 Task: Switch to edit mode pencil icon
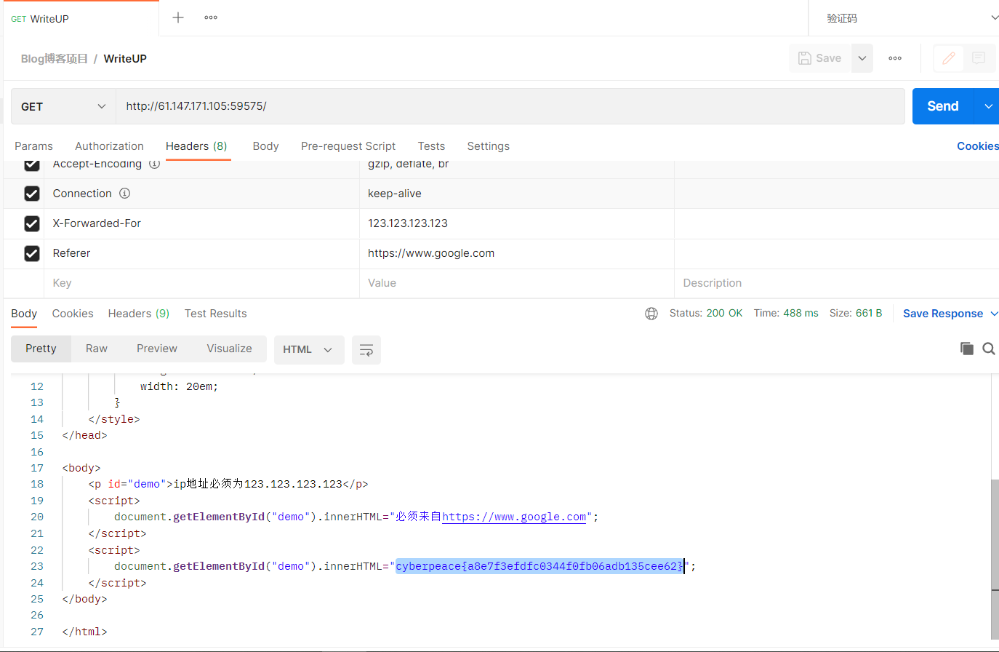coord(949,58)
